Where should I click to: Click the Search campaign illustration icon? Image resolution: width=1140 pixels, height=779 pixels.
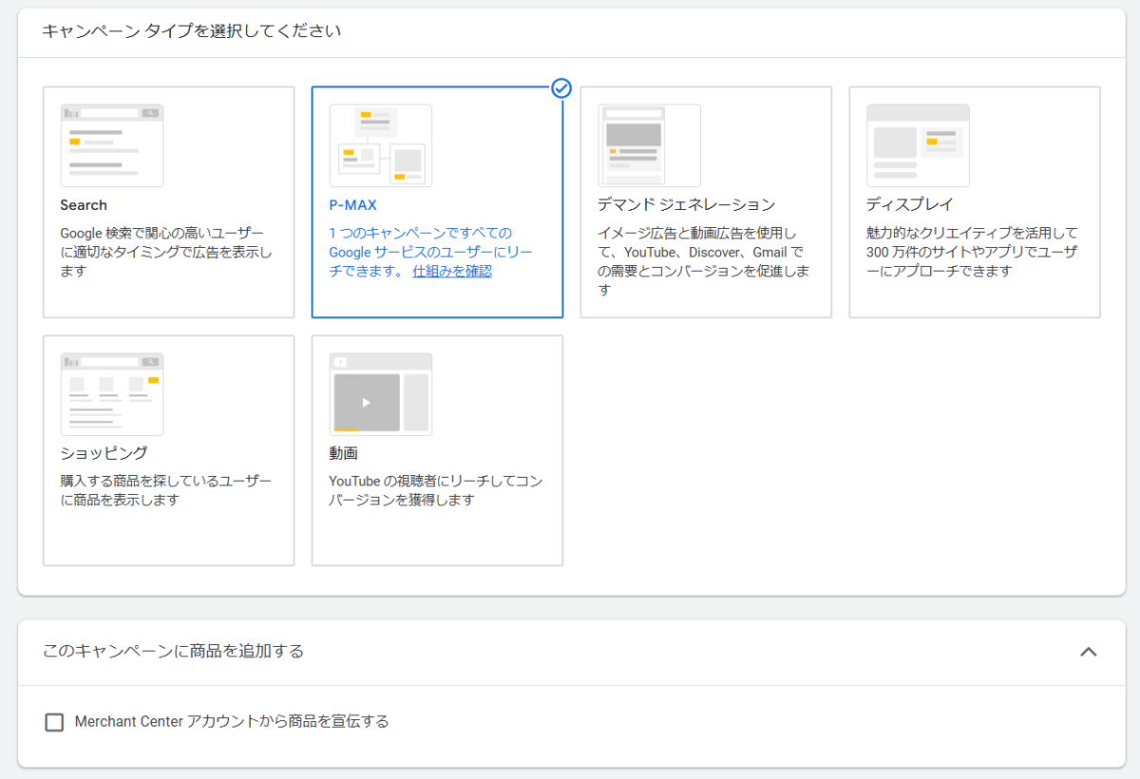(x=112, y=145)
